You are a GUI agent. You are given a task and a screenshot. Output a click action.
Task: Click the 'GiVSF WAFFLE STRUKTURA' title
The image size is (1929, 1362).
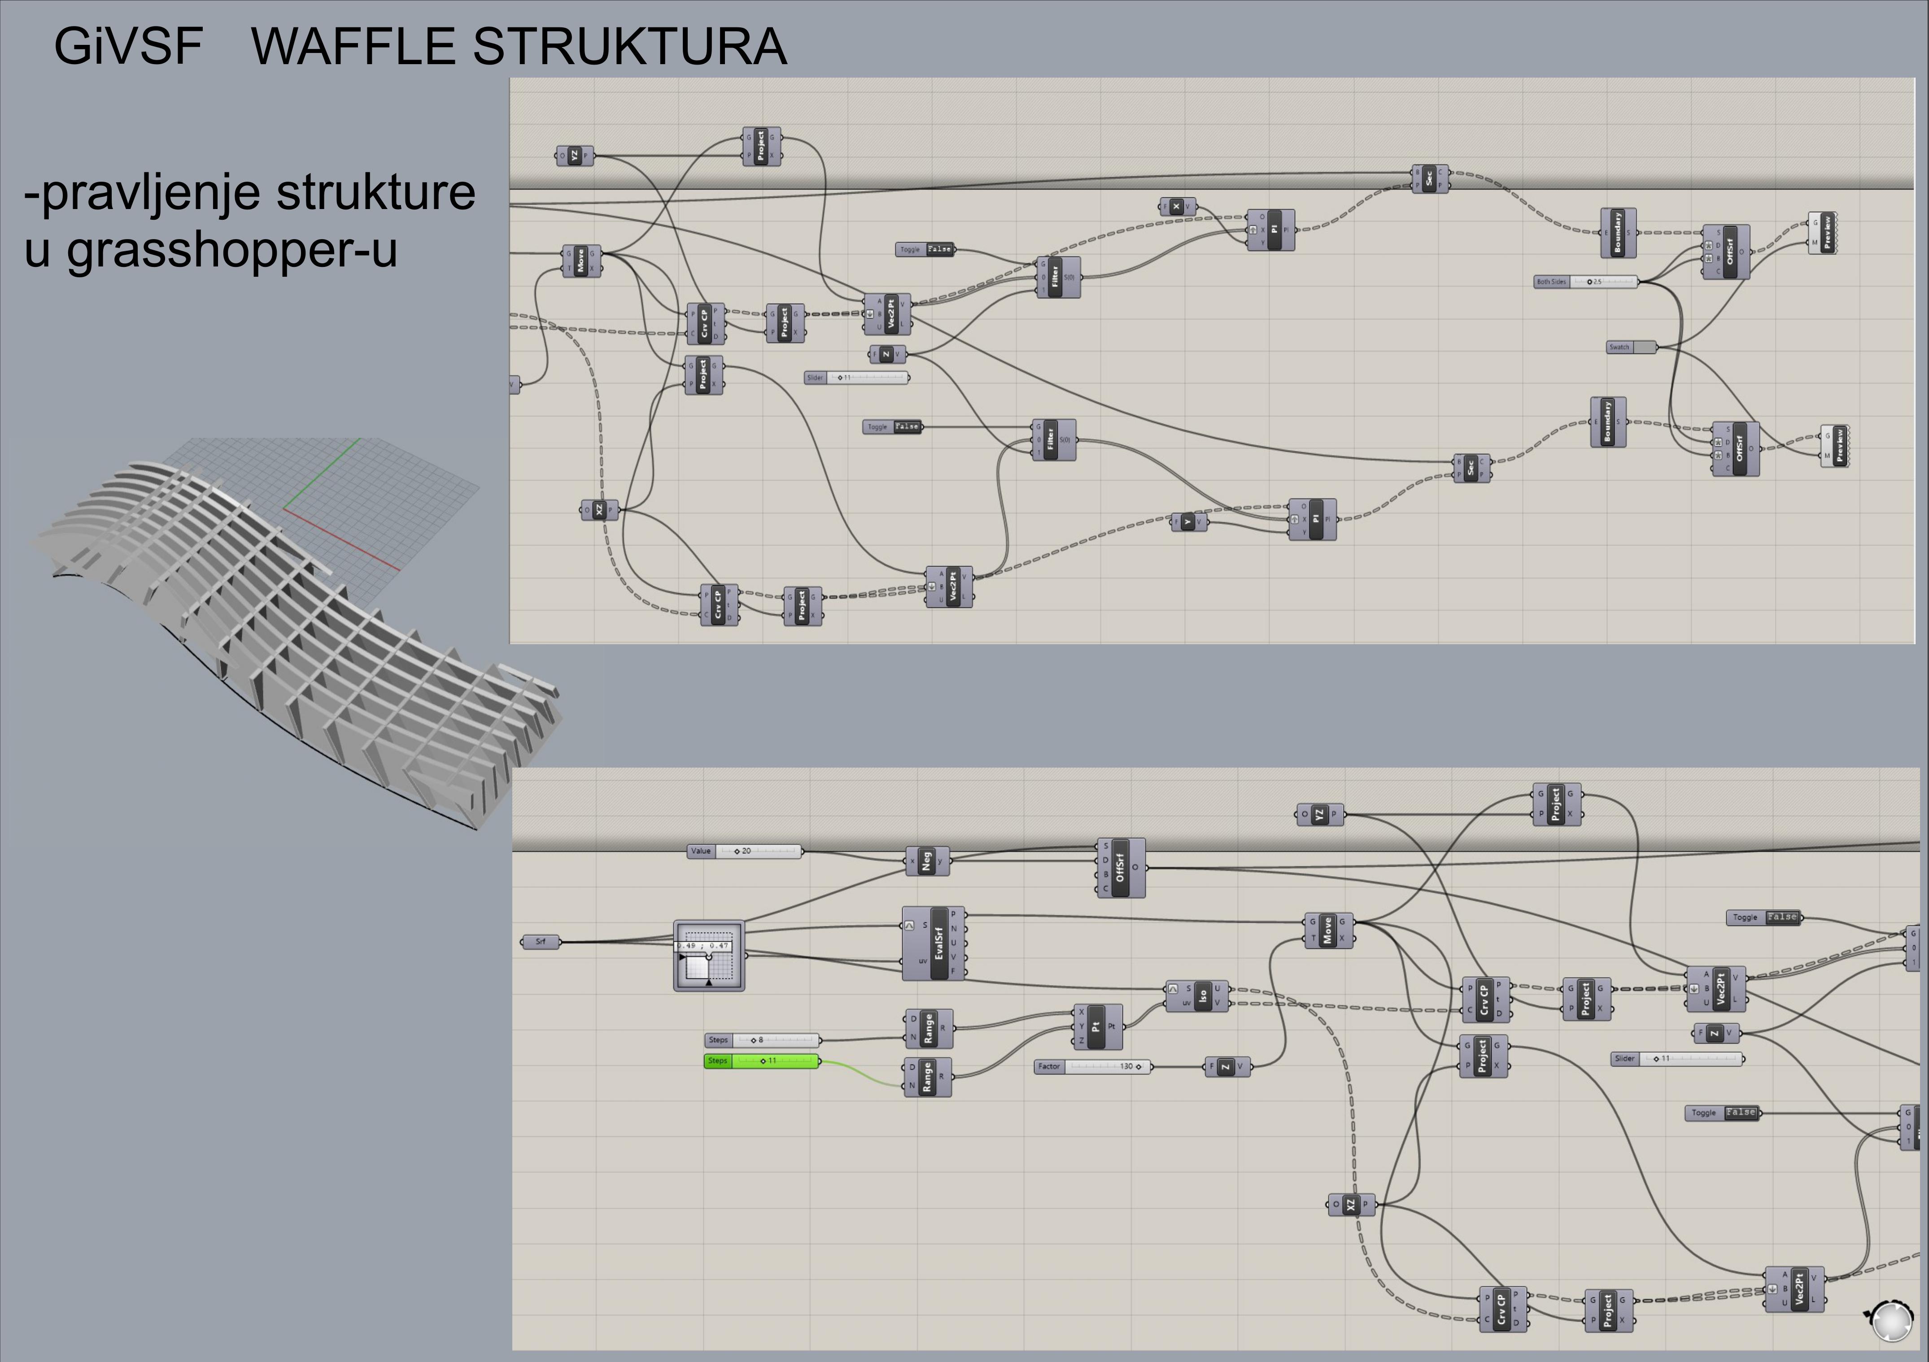[421, 45]
